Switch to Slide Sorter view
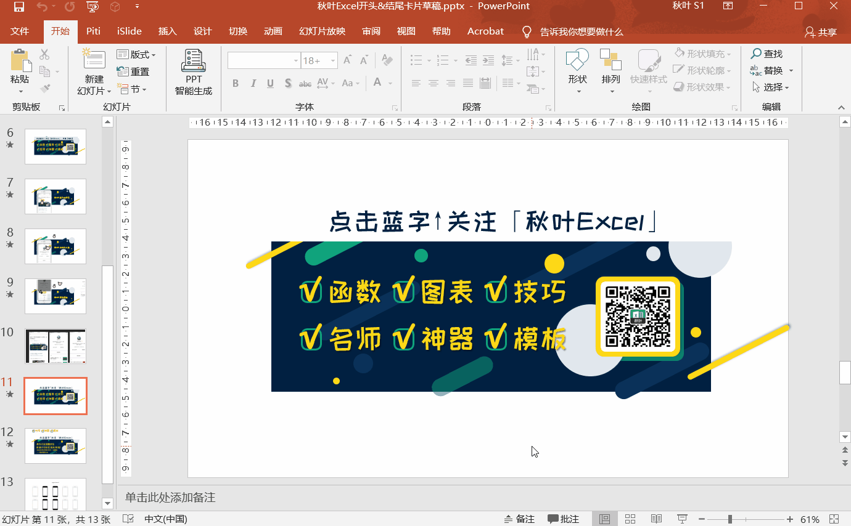This screenshot has height=526, width=851. 630,519
